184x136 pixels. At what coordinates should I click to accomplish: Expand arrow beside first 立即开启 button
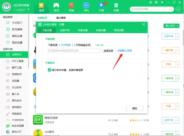[178, 36]
